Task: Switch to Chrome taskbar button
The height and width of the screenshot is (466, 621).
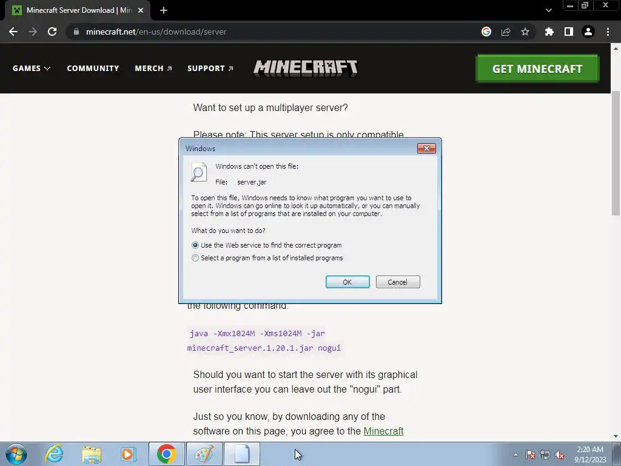Action: tap(166, 454)
